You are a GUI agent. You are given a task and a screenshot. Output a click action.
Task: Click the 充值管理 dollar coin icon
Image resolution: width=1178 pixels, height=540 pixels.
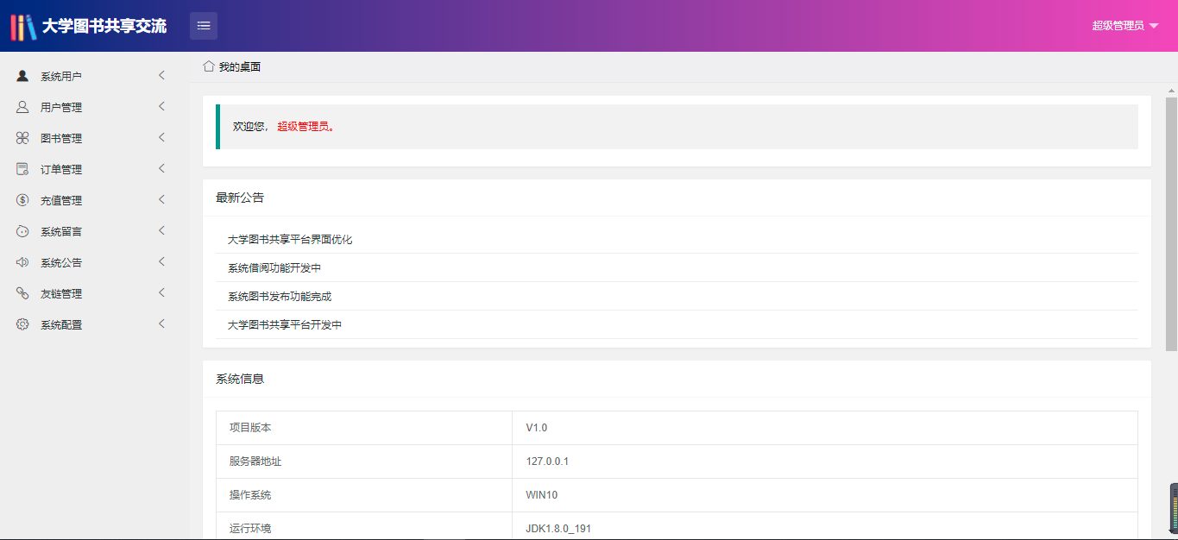pos(22,200)
